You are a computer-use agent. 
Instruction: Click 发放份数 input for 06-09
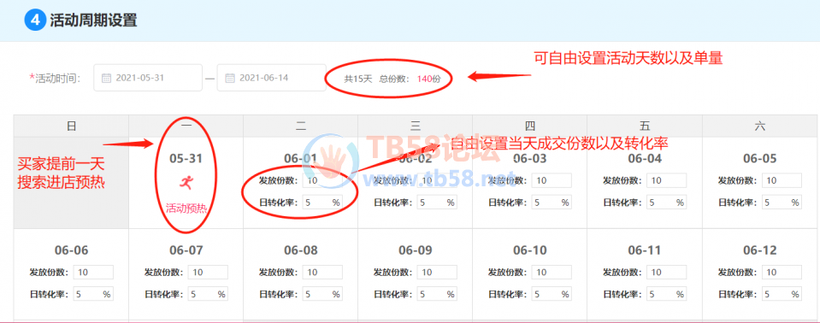point(437,273)
